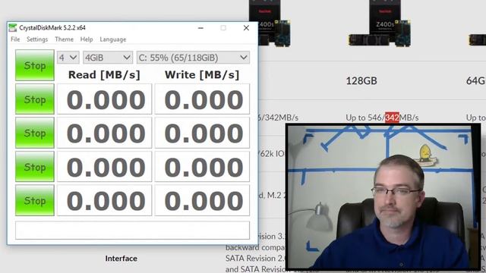Minimize the CrystalDiskMark window

point(200,28)
